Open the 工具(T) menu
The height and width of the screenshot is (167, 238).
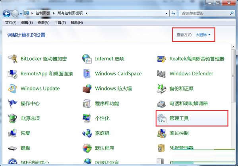[x=60, y=23]
